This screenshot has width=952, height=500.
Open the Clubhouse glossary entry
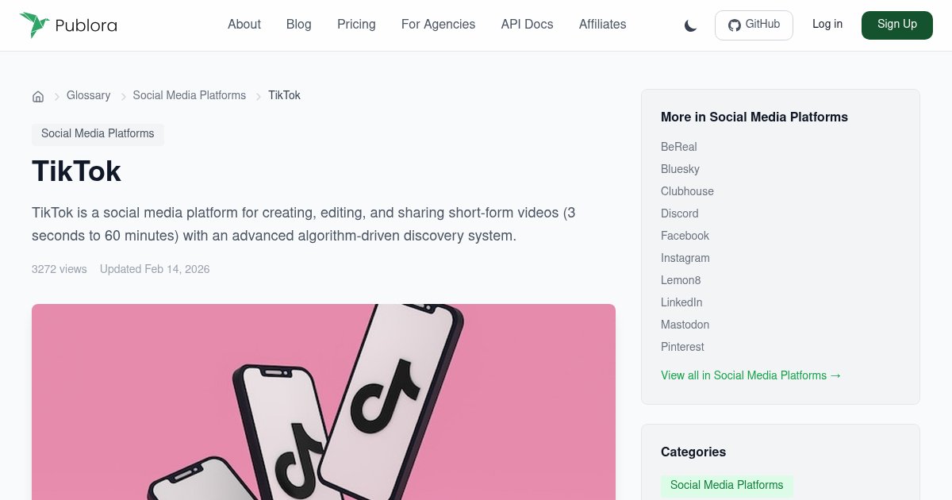[x=687, y=191]
